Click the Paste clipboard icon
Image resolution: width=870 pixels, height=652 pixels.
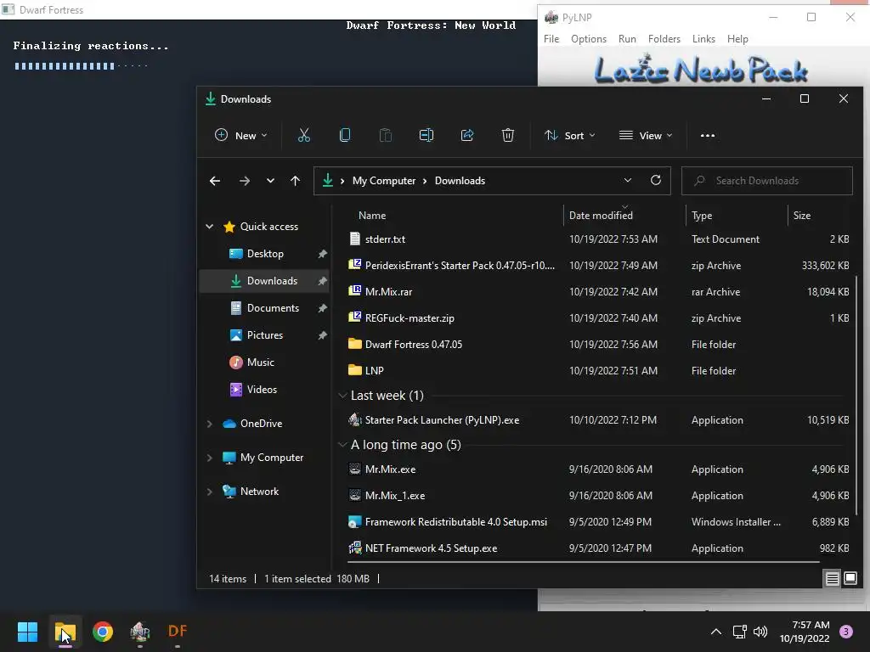(x=386, y=135)
